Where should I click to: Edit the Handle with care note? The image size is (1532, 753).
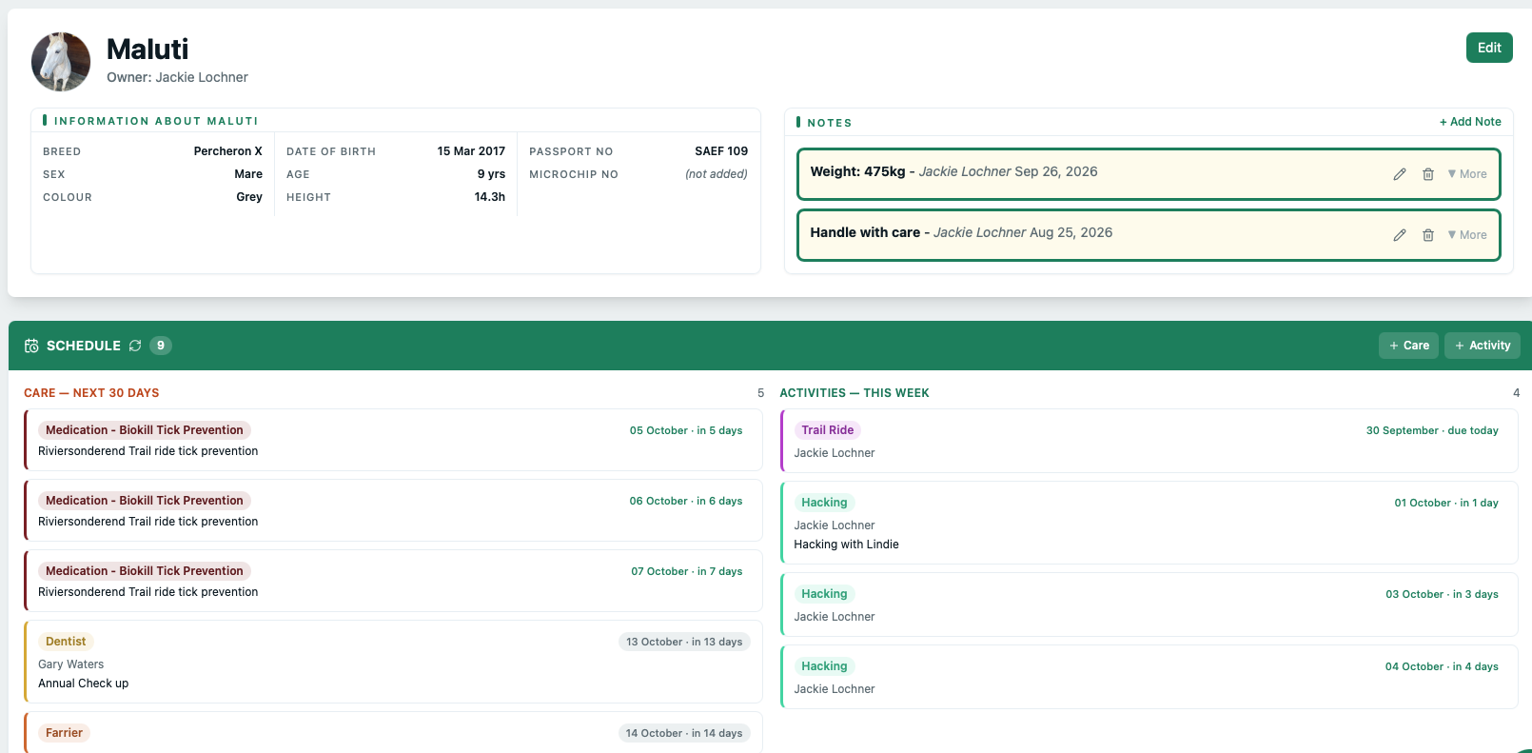pyautogui.click(x=1400, y=235)
